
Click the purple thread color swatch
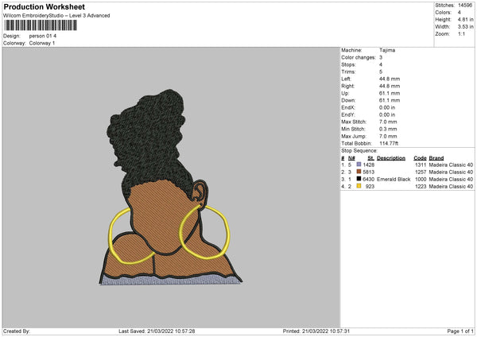pos(359,165)
